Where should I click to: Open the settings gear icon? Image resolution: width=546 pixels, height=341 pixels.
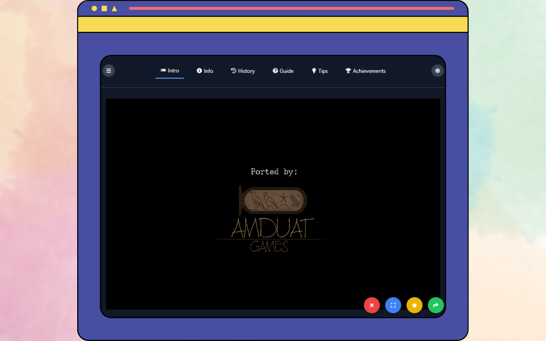tap(437, 71)
